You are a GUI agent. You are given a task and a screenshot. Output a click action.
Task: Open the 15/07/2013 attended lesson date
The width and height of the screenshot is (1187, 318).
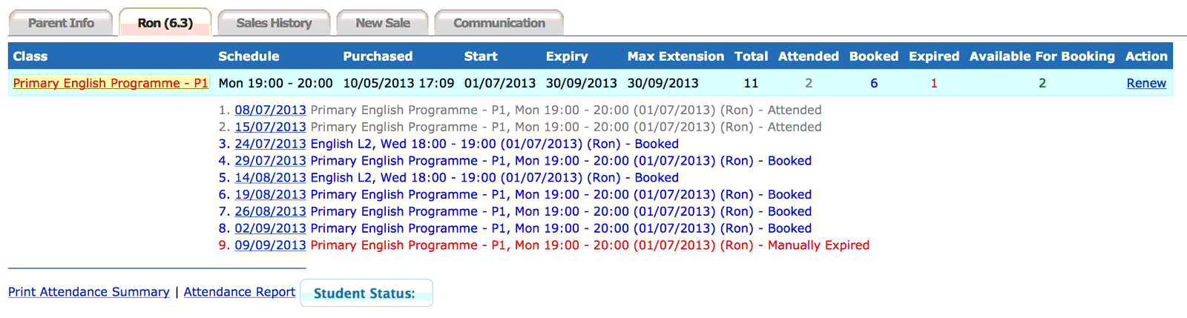(270, 127)
